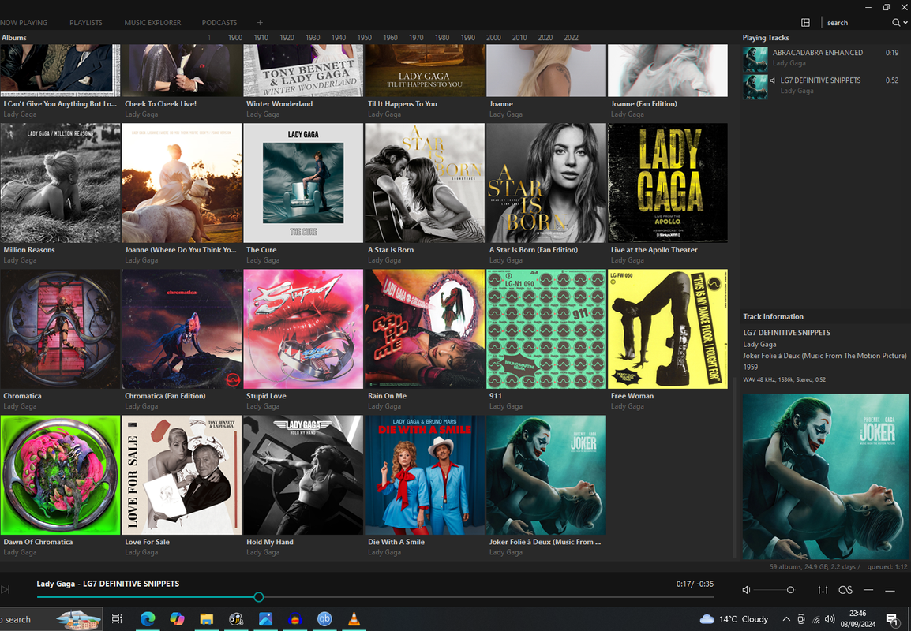The height and width of the screenshot is (631, 911).
Task: Select Joker Folie à Deux album in grid
Action: pyautogui.click(x=546, y=475)
